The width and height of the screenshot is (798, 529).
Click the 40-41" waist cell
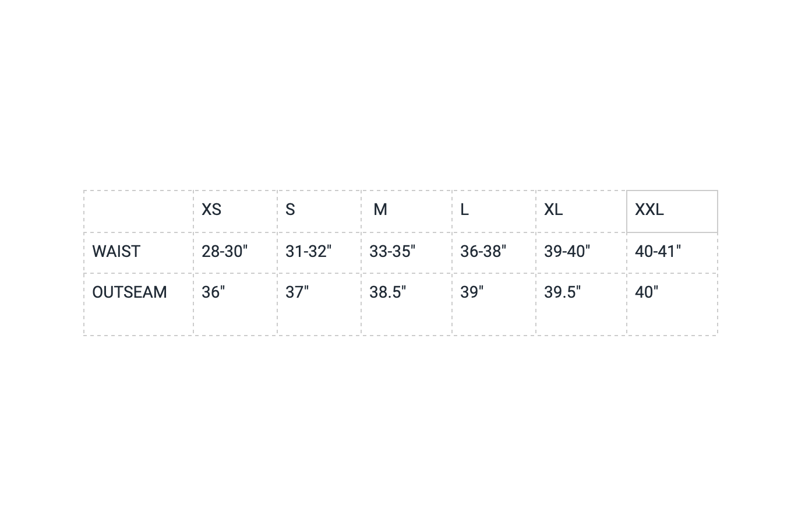click(x=672, y=253)
